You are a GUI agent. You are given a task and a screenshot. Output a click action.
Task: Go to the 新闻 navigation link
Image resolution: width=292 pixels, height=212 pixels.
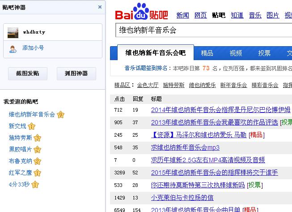183,15
